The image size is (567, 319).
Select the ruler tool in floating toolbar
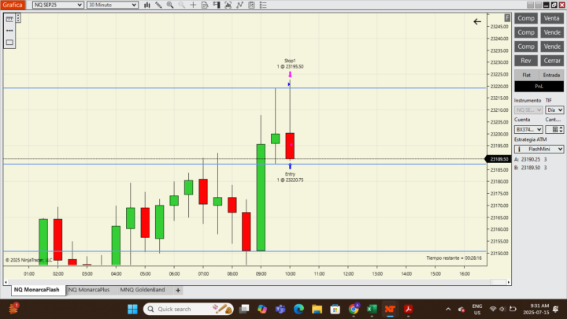coord(9,19)
